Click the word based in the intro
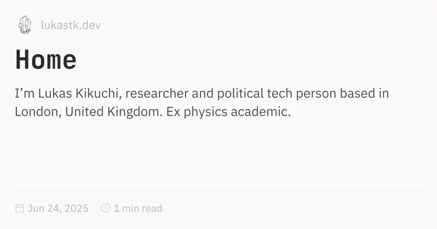This screenshot has height=229, width=437. [357, 93]
